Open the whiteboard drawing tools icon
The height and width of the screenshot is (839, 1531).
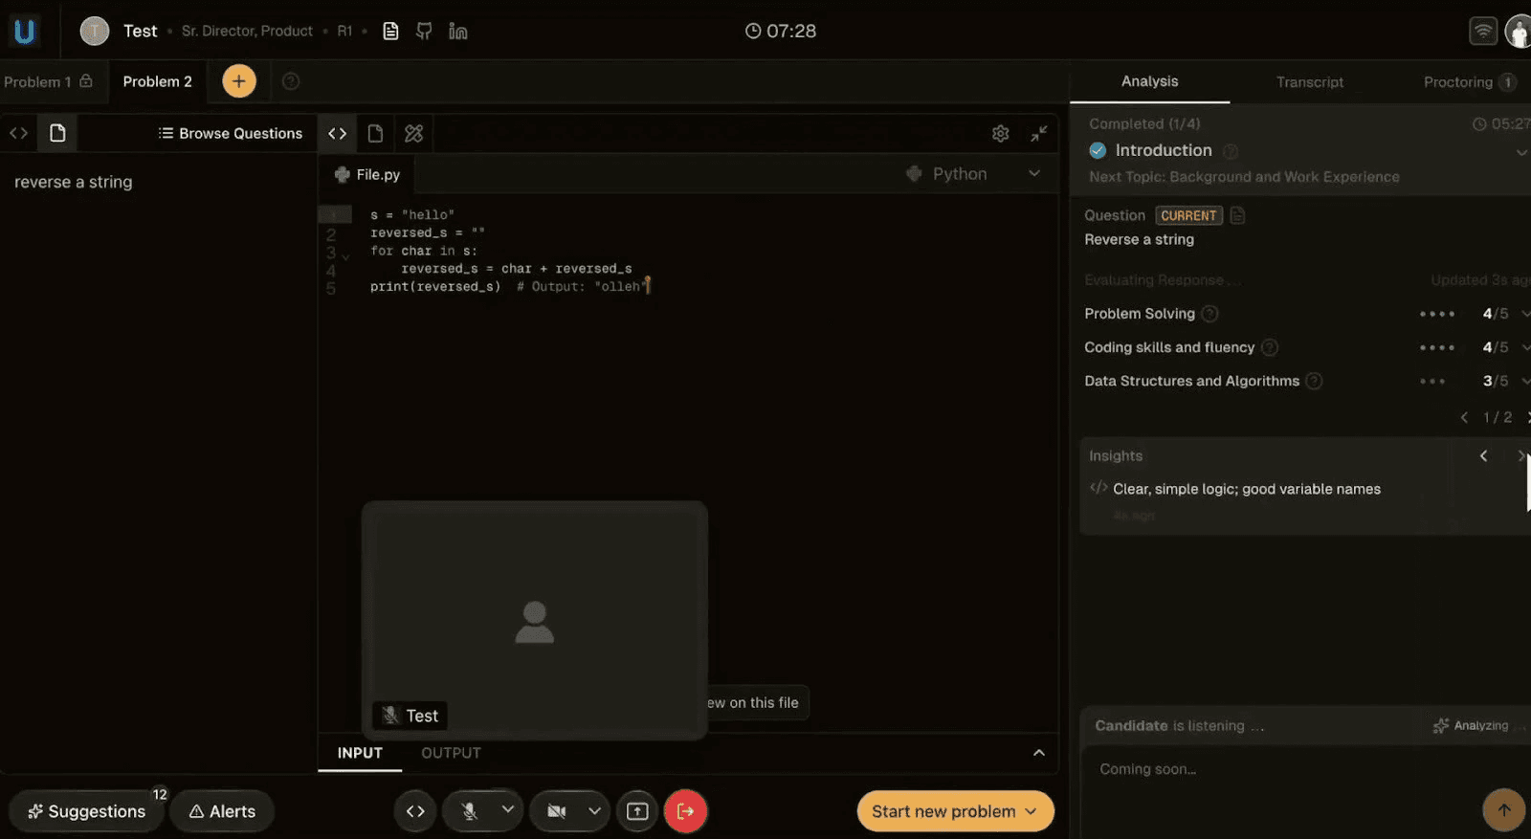pyautogui.click(x=413, y=133)
